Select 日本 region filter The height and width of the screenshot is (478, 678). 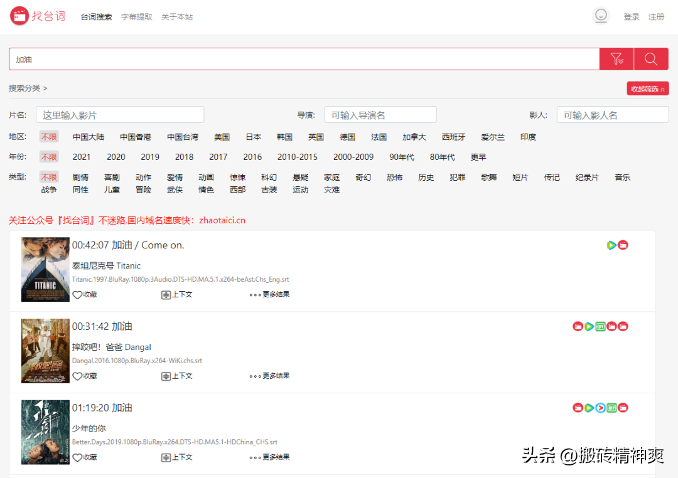click(254, 137)
